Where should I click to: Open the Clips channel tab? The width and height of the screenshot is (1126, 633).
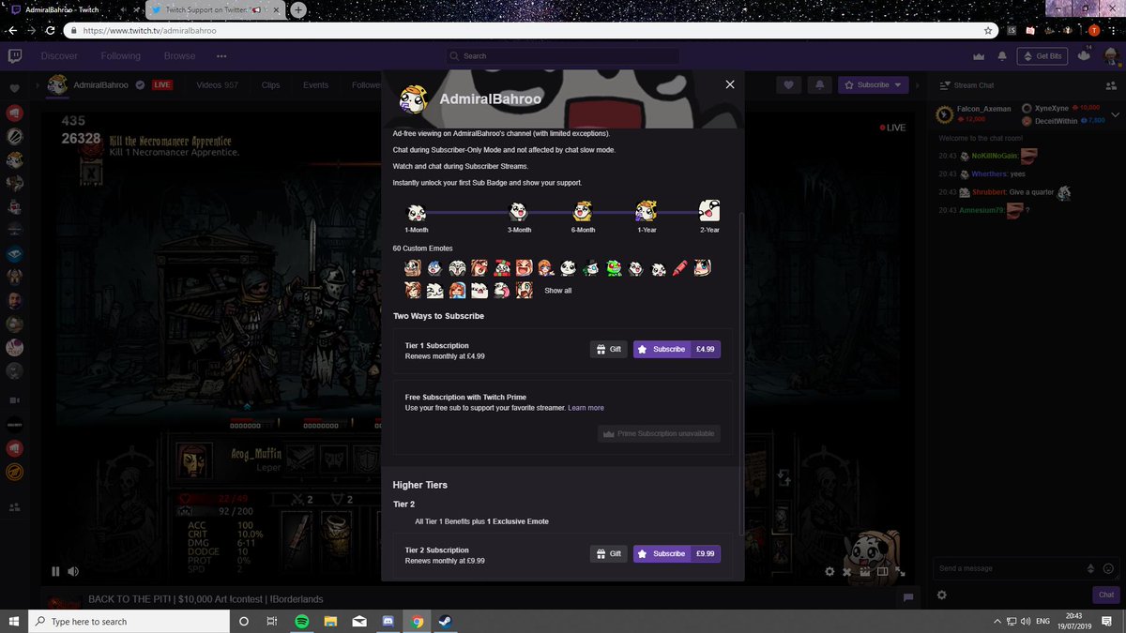pyautogui.click(x=270, y=84)
